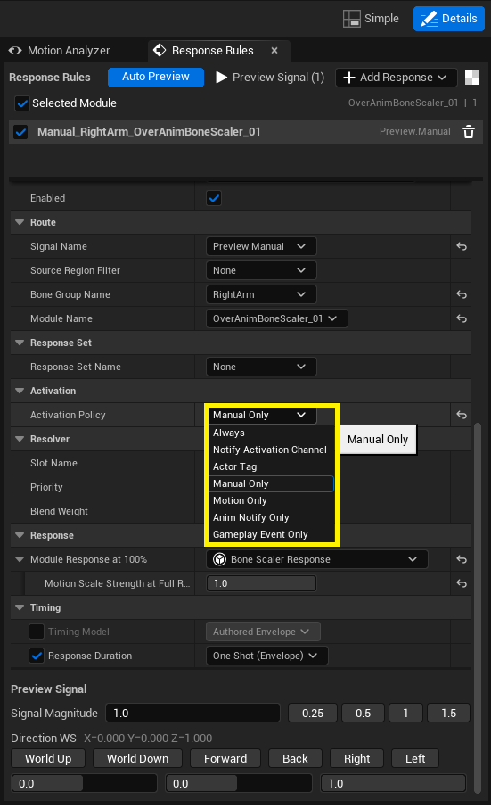Close the Response Rules tab
This screenshot has height=809, width=491.
coord(274,51)
